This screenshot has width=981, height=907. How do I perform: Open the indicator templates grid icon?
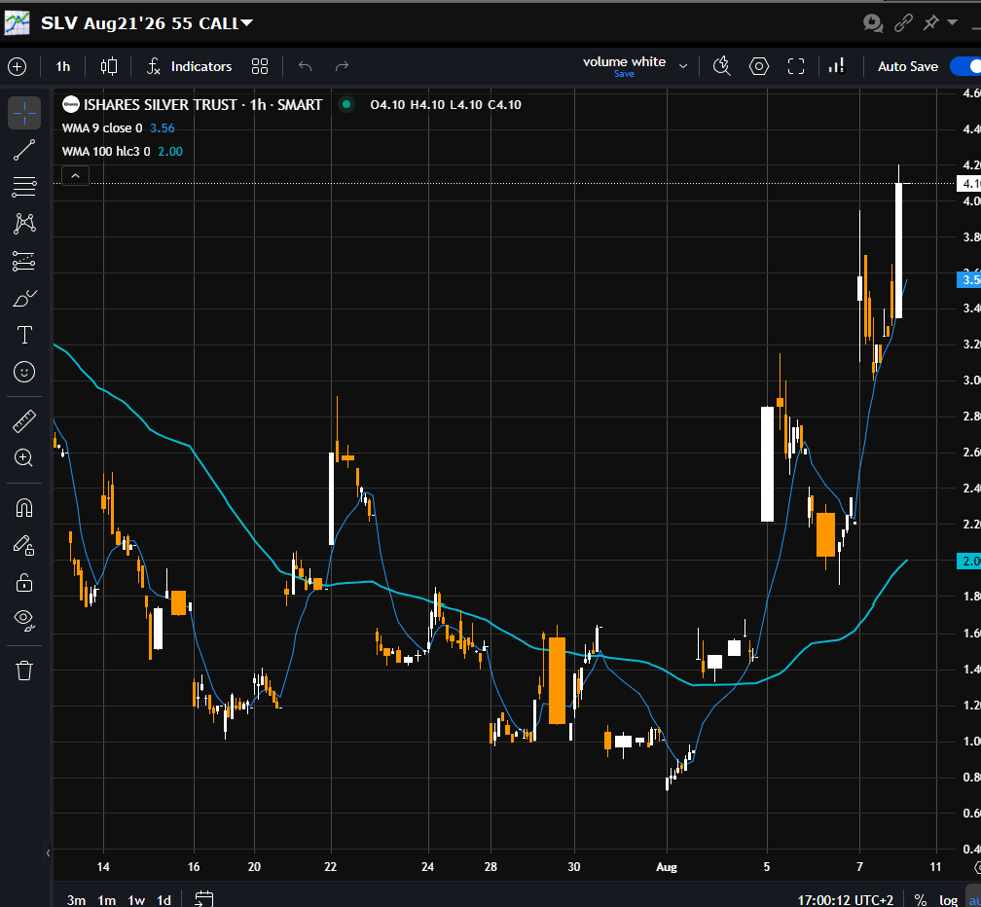[260, 66]
